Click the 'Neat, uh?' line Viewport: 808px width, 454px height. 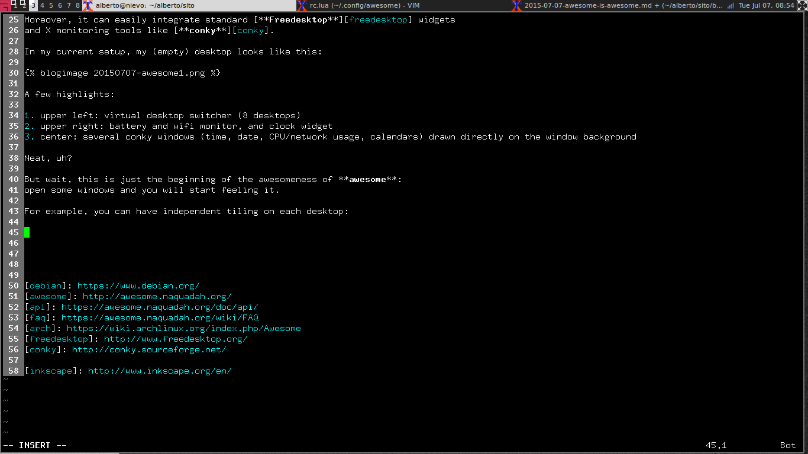point(48,158)
